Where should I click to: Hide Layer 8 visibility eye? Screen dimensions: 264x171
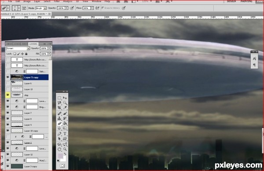[7, 119]
